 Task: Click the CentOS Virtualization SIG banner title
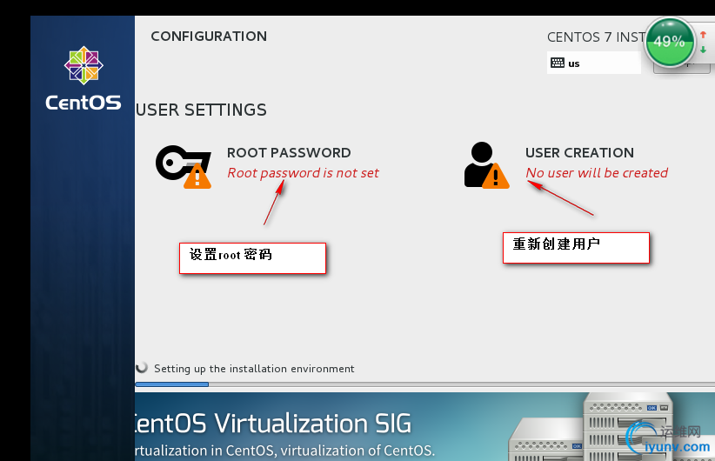tap(273, 424)
